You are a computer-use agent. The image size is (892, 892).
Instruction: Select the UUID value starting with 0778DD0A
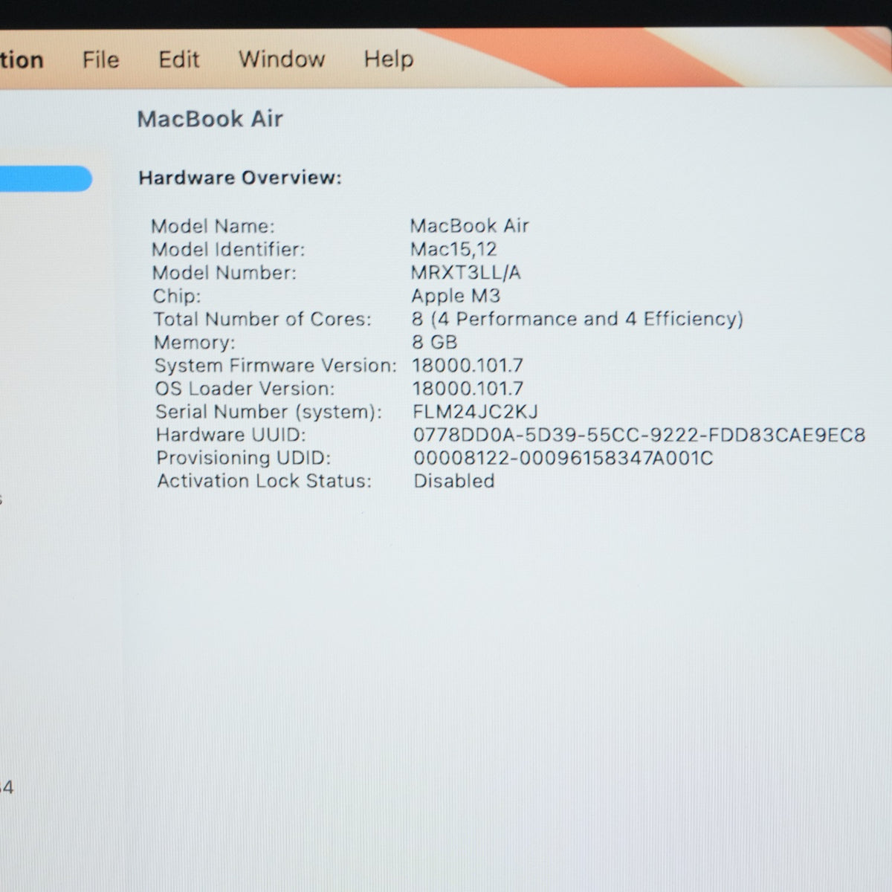(x=639, y=435)
